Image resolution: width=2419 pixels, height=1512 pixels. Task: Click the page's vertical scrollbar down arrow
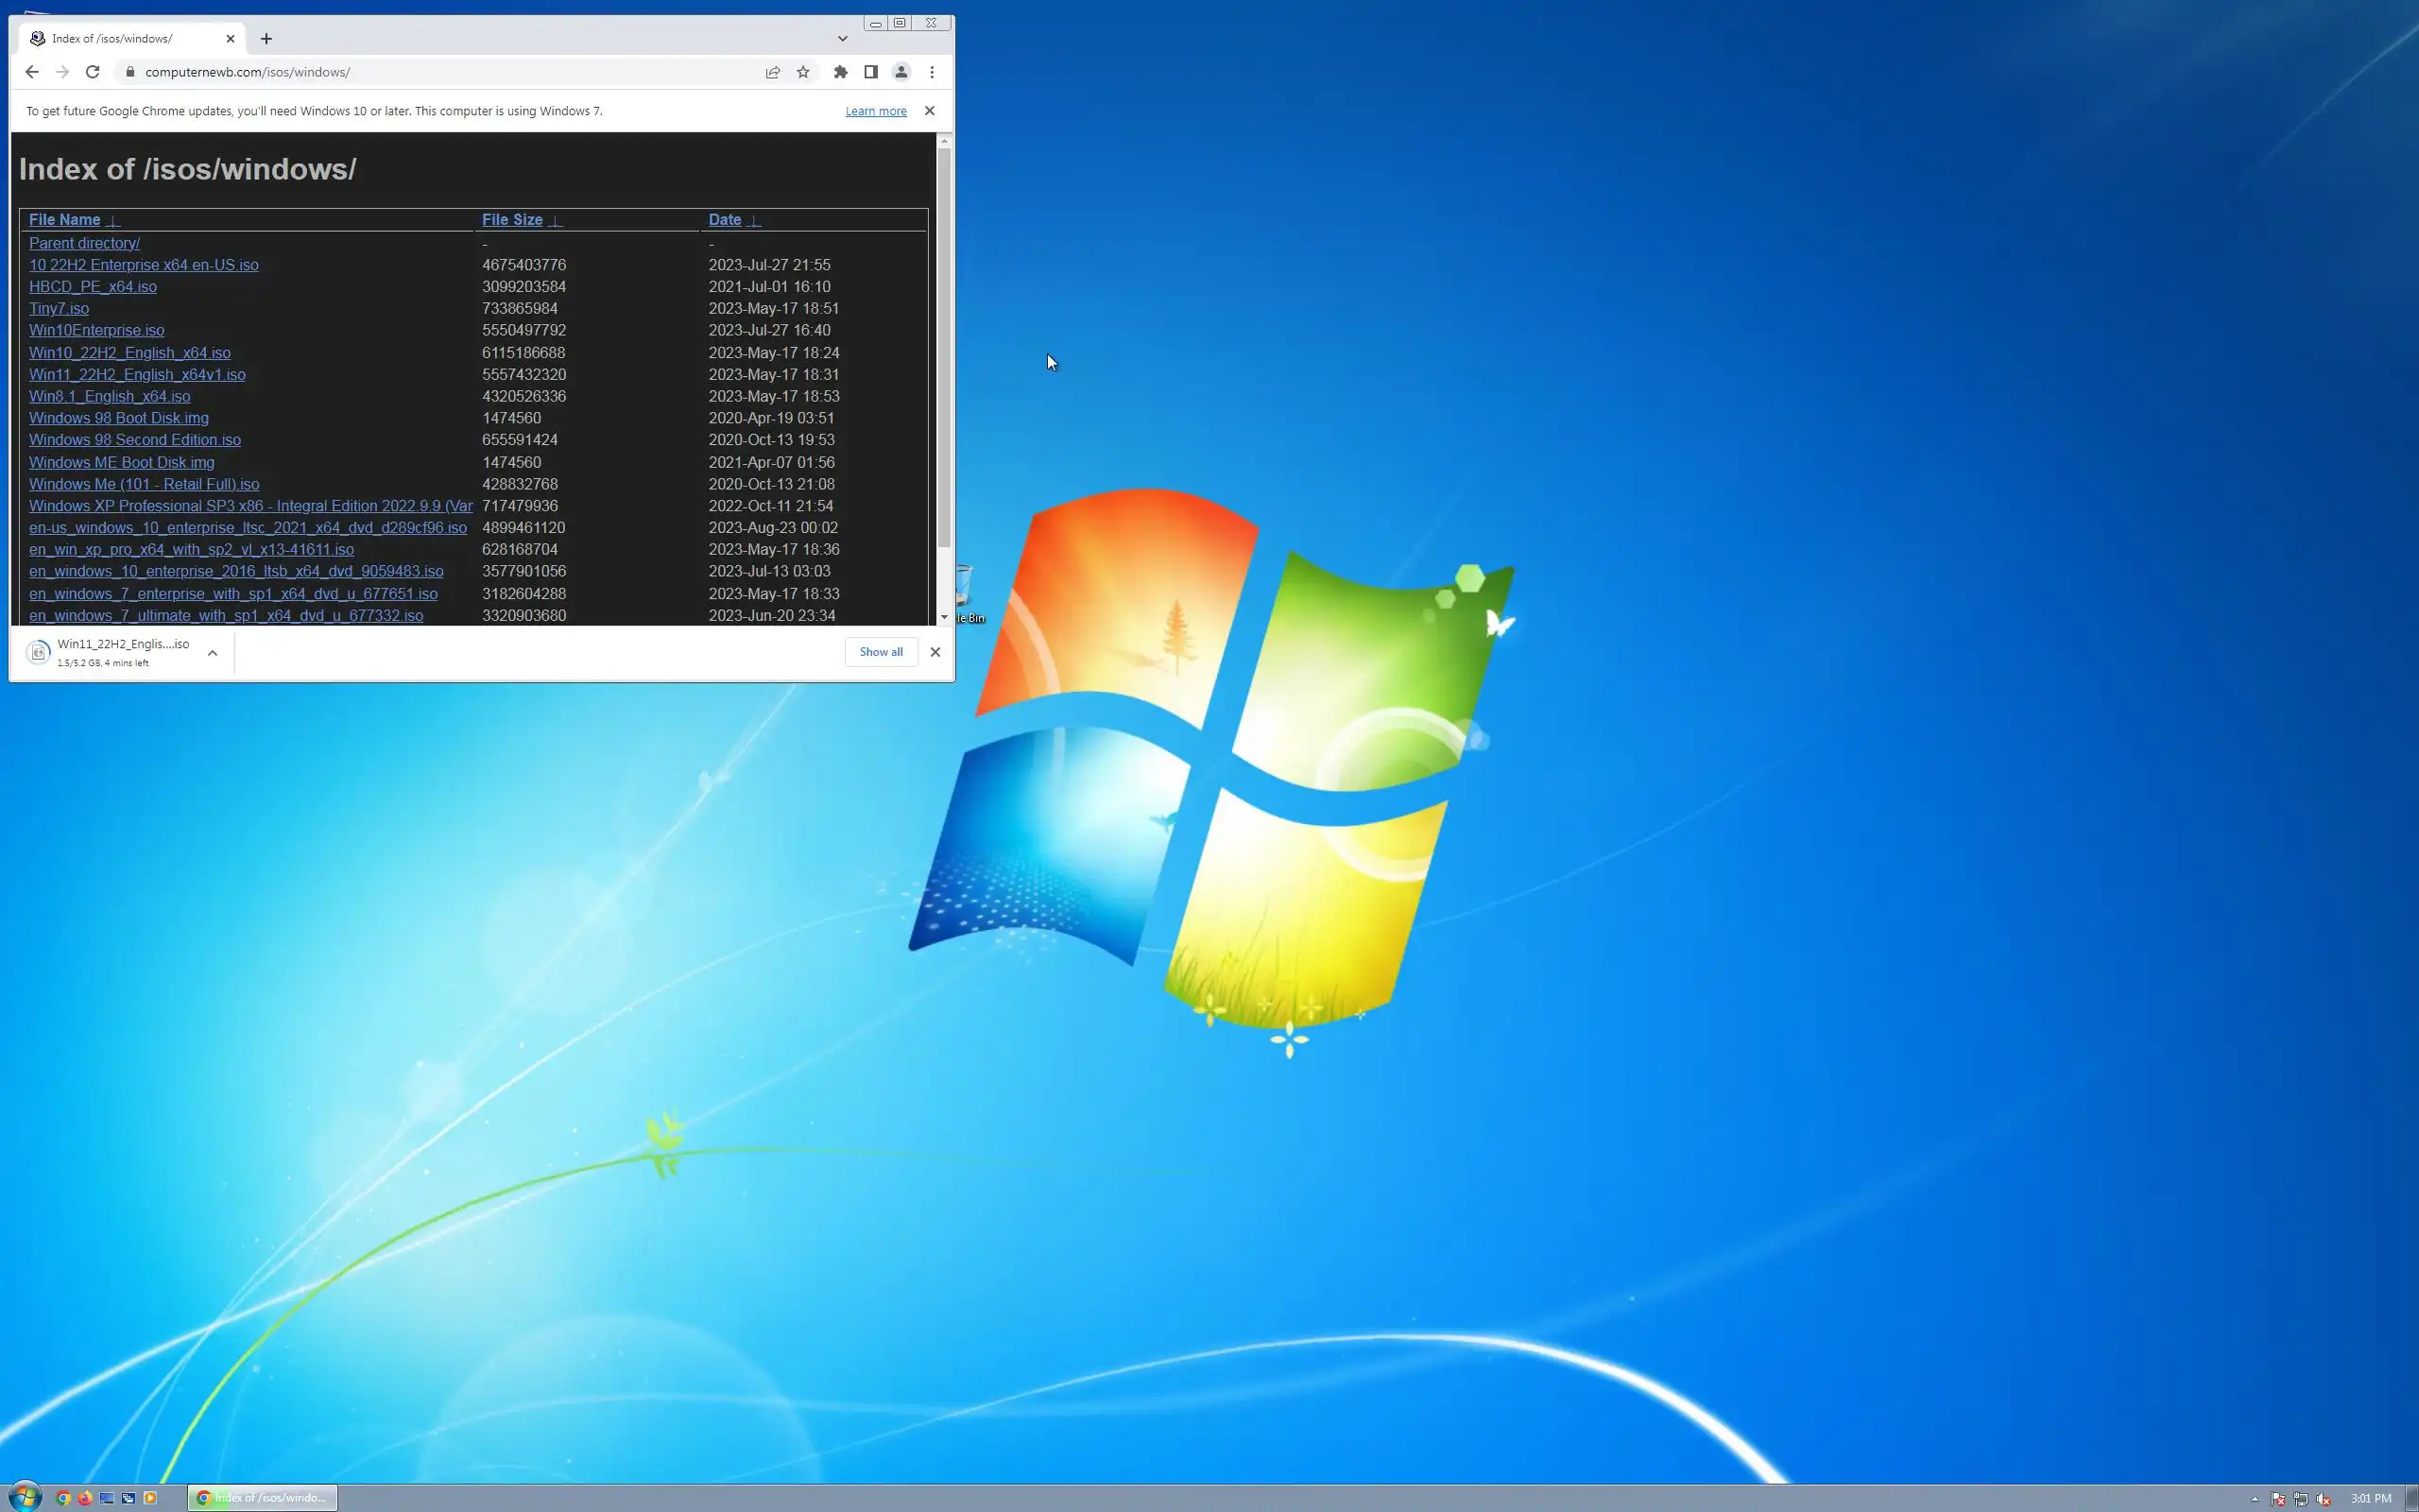click(x=944, y=617)
